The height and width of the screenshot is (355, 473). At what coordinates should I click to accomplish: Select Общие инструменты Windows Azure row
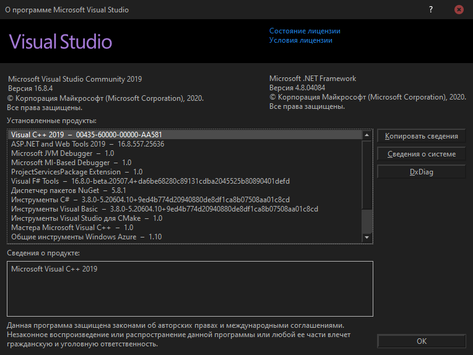click(186, 237)
